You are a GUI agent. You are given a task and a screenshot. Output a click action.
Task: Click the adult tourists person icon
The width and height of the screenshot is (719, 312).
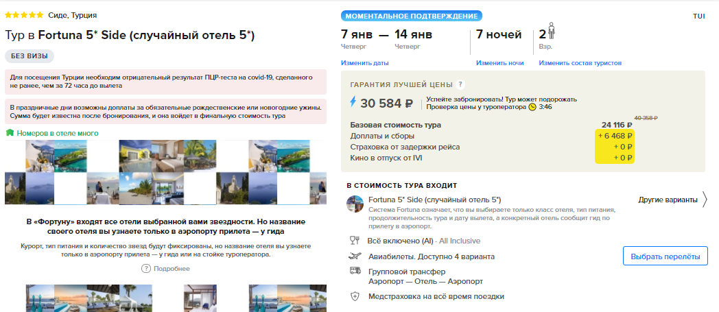(x=552, y=32)
